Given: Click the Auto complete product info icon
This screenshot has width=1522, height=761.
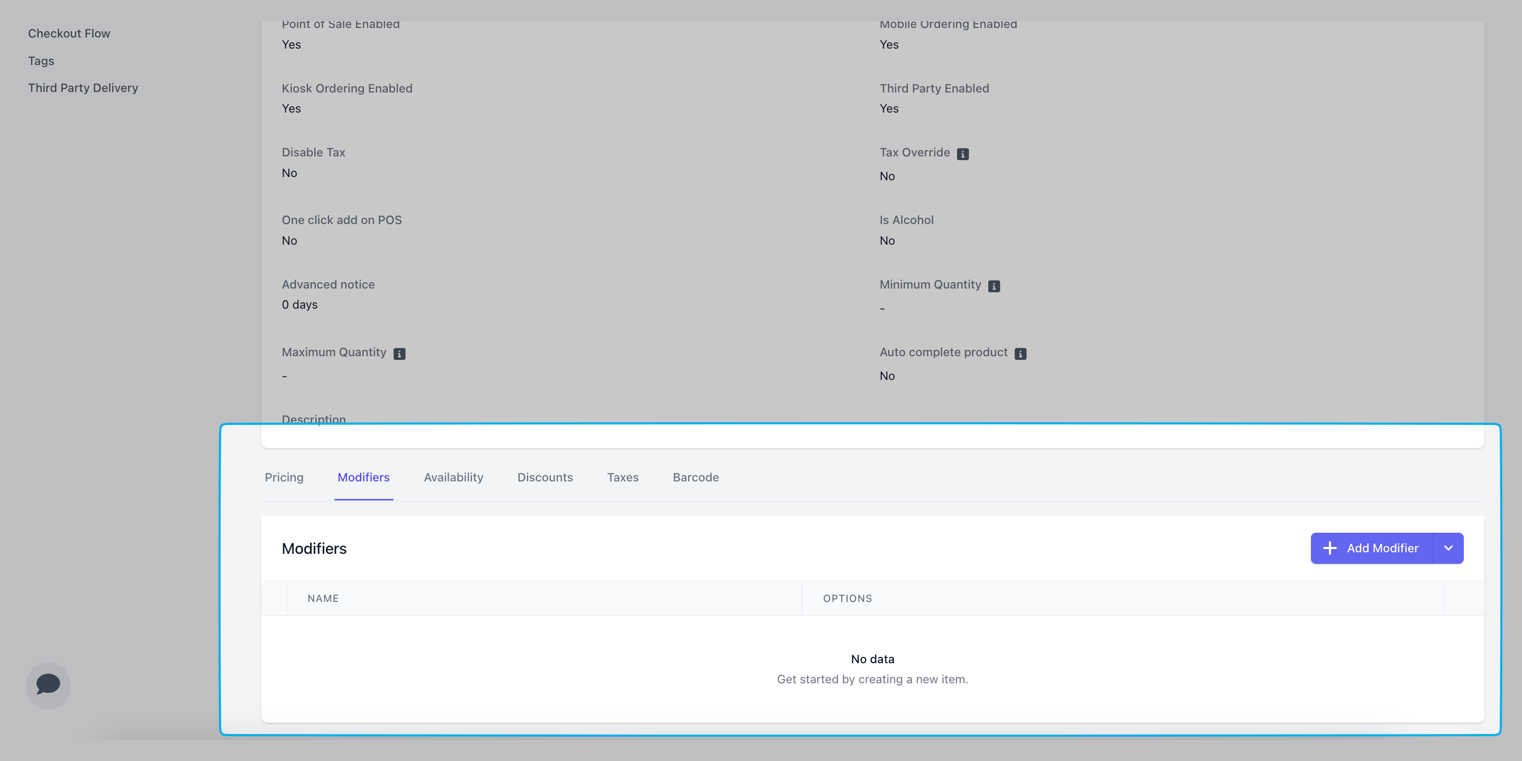Looking at the screenshot, I should 1020,354.
